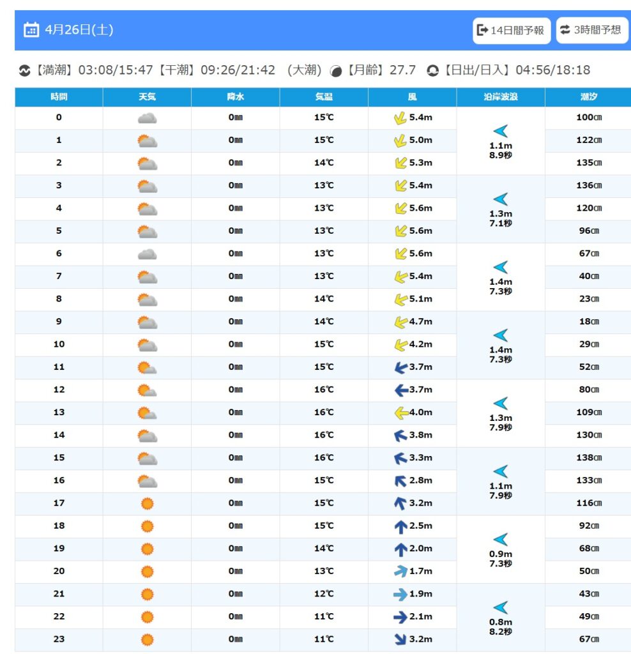Click the wave direction arrow above 1.3m 7.9秒
This screenshot has width=631, height=654.
(501, 404)
